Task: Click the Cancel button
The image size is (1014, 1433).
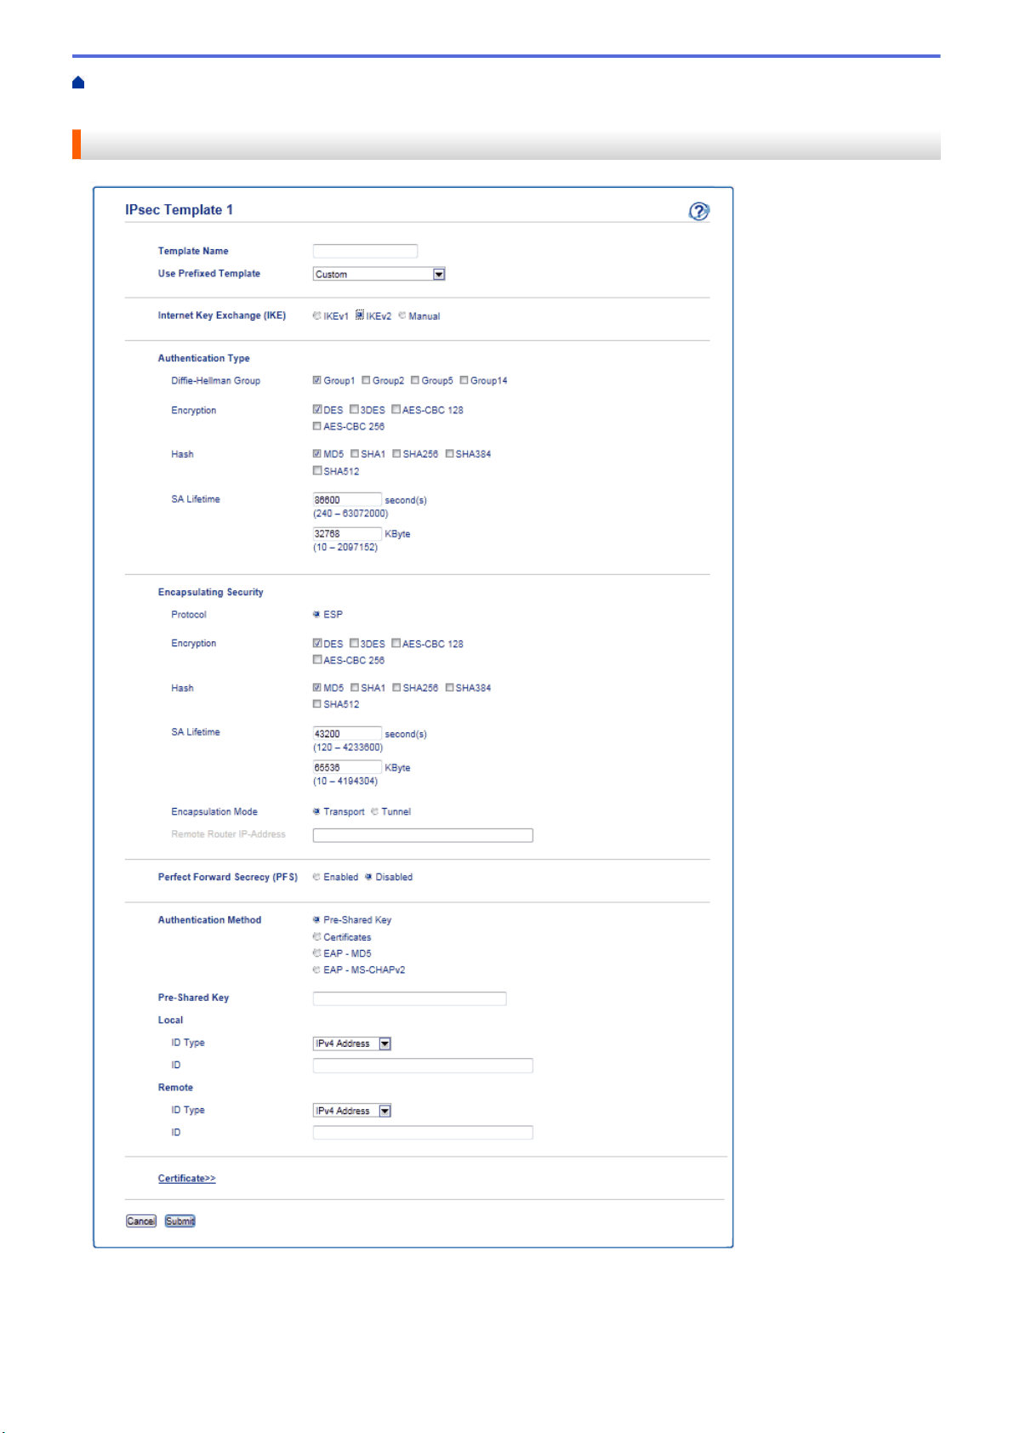Action: [141, 1221]
